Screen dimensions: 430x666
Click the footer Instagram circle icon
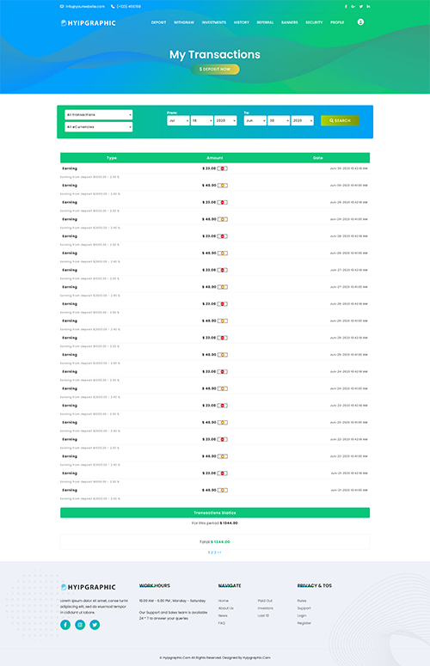80,625
